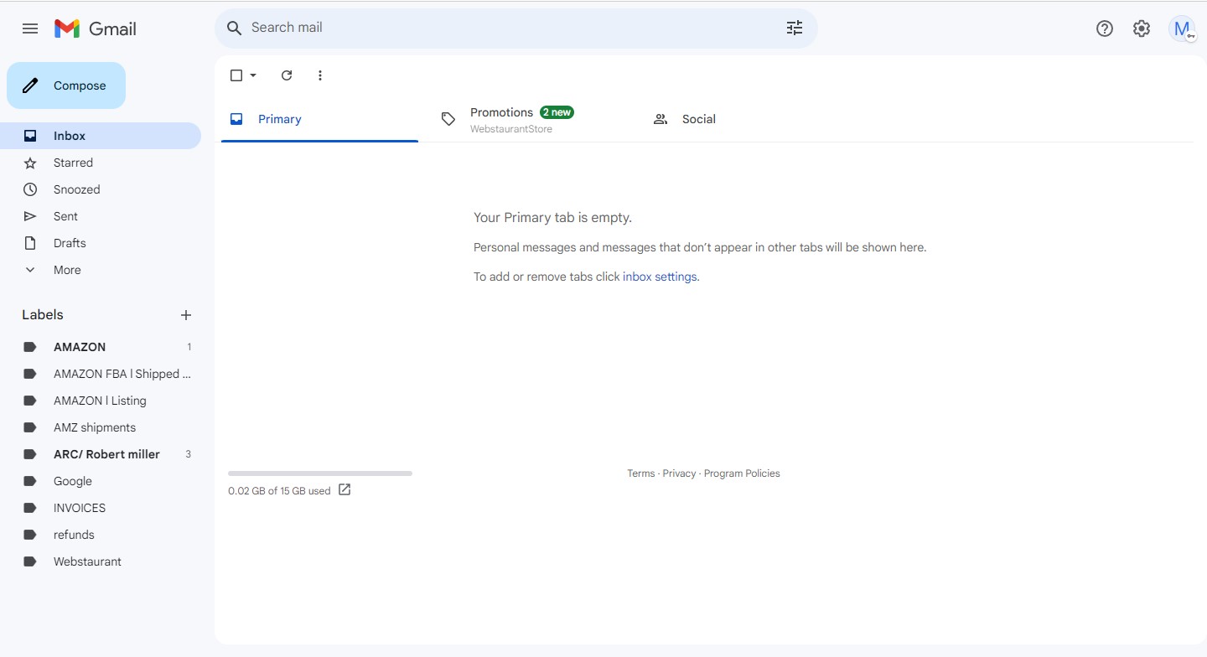This screenshot has height=657, width=1207.
Task: Open the Google account avatar
Action: coord(1182,28)
